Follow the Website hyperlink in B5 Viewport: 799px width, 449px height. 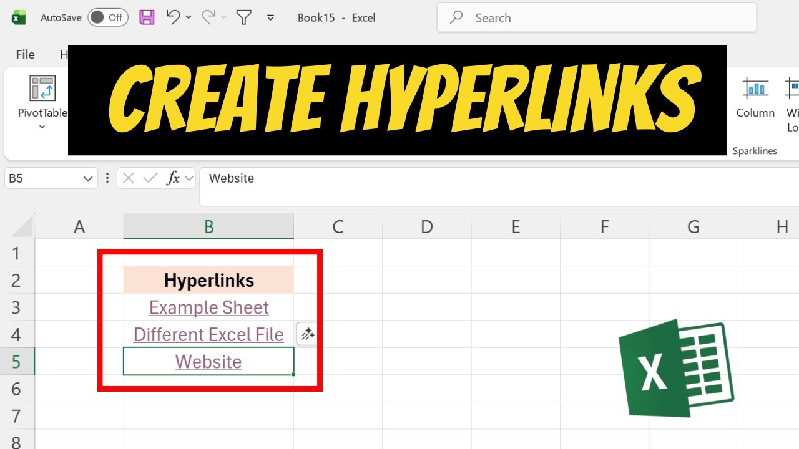(x=208, y=362)
